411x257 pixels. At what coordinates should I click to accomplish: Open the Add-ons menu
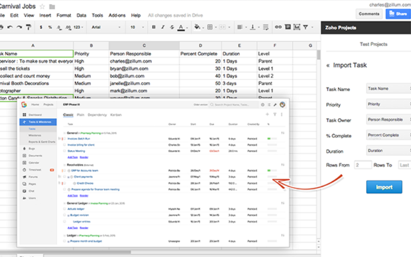pos(117,15)
